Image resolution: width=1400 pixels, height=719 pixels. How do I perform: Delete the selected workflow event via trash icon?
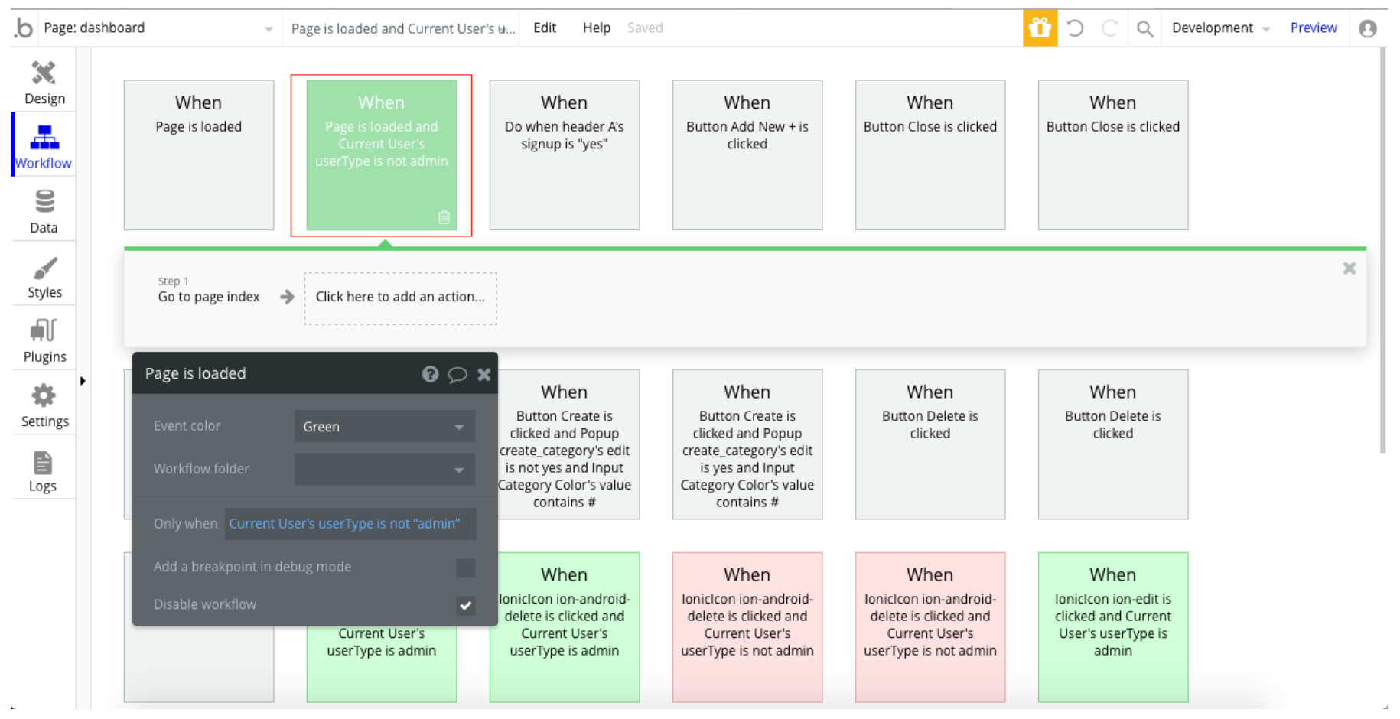tap(444, 217)
